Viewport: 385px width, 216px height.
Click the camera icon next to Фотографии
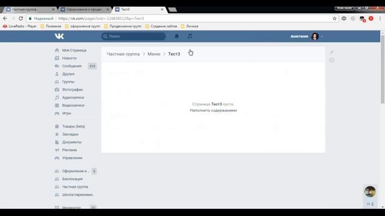tap(57, 89)
